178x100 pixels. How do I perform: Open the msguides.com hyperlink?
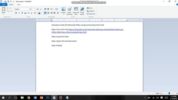[87, 31]
